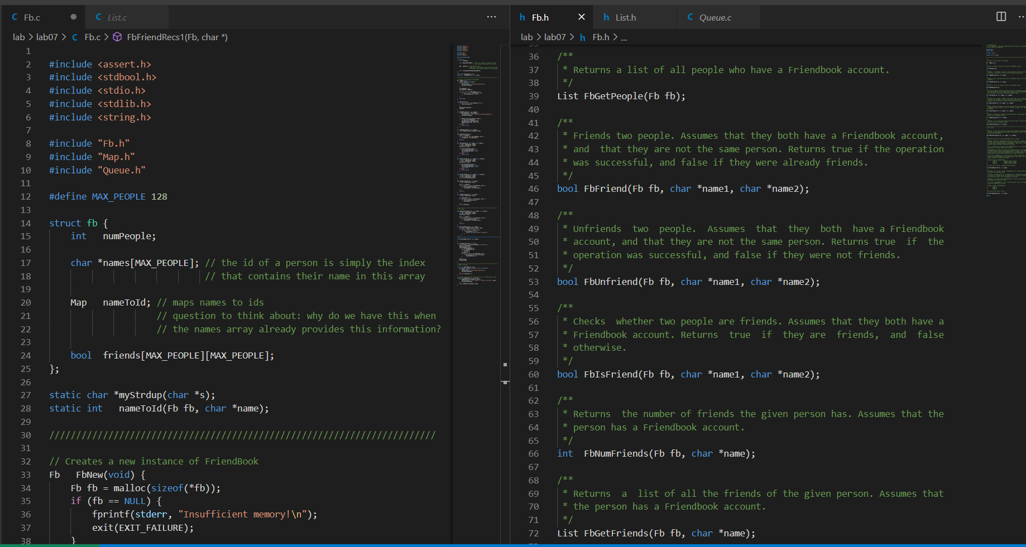1026x547 pixels.
Task: Open the more actions ellipsis in top right corner
Action: coord(1021,17)
